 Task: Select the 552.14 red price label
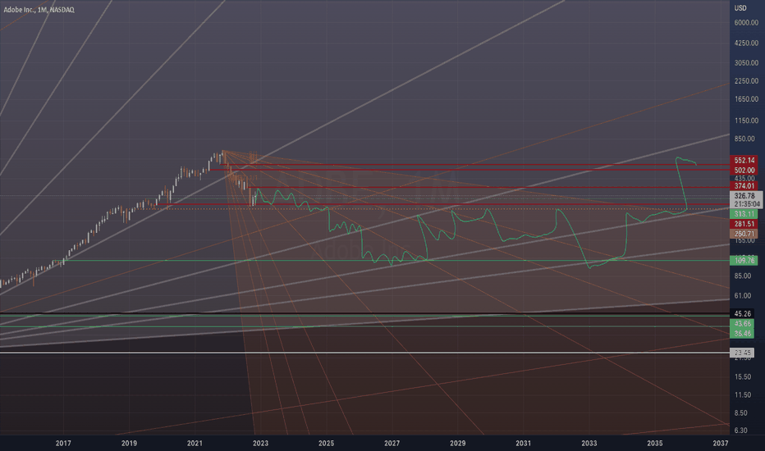click(x=744, y=160)
